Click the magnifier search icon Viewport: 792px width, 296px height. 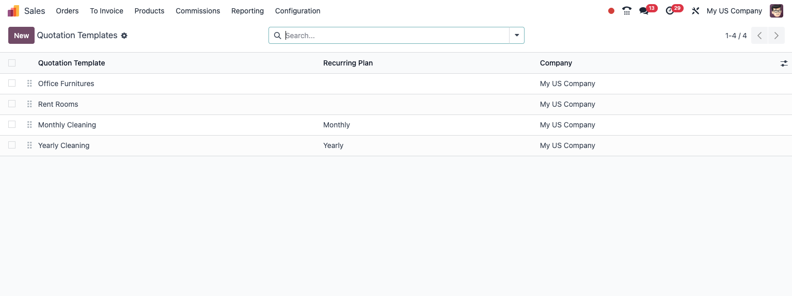pos(277,36)
